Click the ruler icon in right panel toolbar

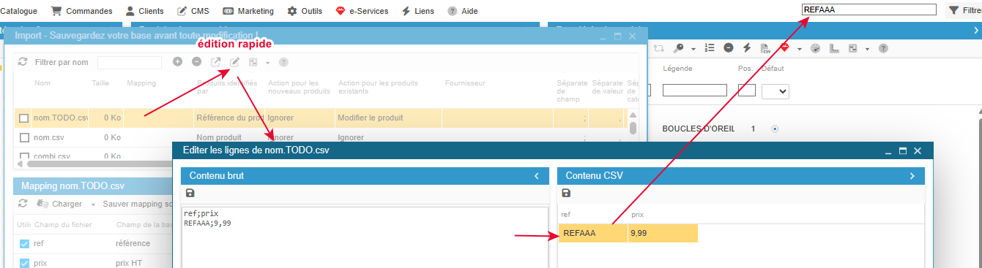[x=834, y=48]
